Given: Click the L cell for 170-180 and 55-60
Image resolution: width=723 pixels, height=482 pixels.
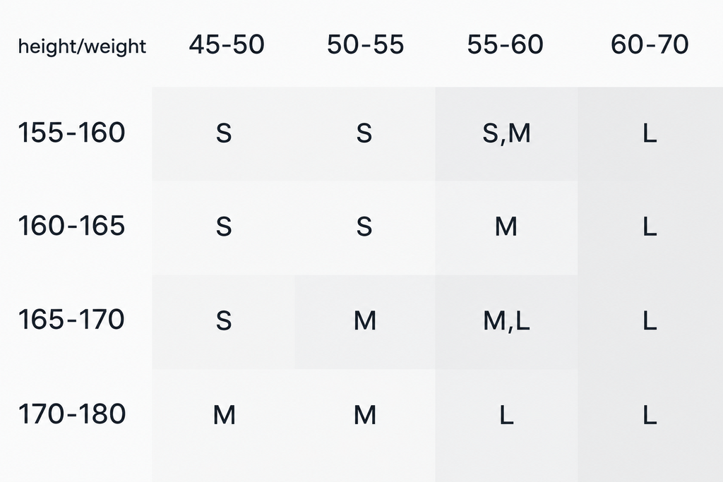Looking at the screenshot, I should click(x=506, y=415).
